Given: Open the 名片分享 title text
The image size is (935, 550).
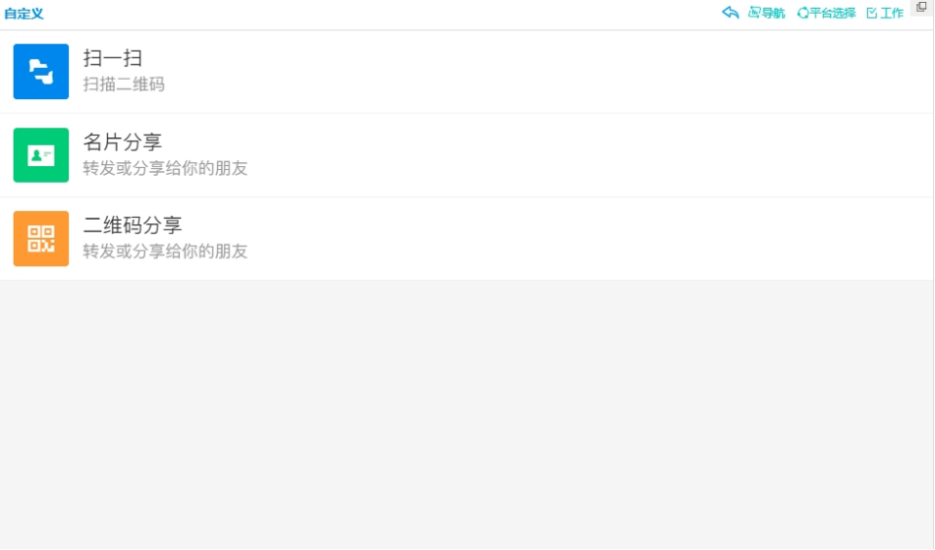Looking at the screenshot, I should point(122,142).
